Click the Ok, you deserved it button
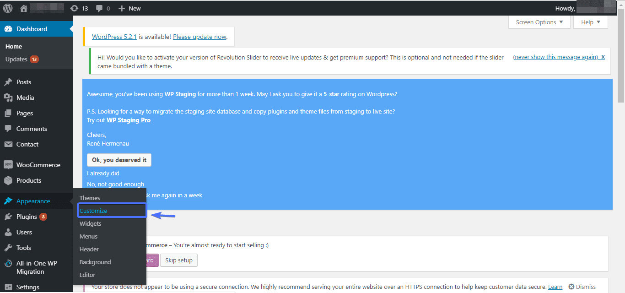Image resolution: width=625 pixels, height=293 pixels. (x=119, y=160)
